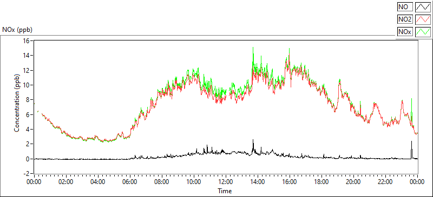Screen dimensions: 433x197
Task: Select the NO legend label
Action: point(405,7)
